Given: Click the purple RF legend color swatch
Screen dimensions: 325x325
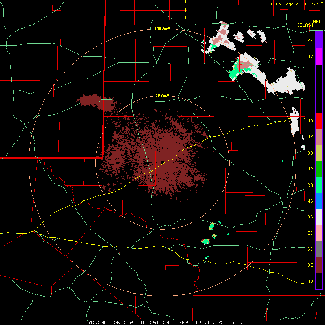Looking at the screenshot, I should coord(319,40).
